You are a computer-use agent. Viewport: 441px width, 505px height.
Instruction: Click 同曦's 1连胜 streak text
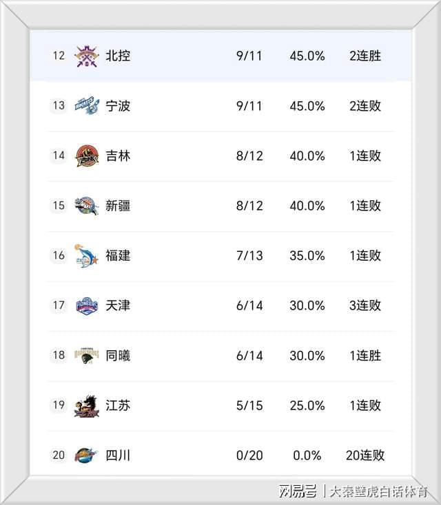pyautogui.click(x=365, y=356)
